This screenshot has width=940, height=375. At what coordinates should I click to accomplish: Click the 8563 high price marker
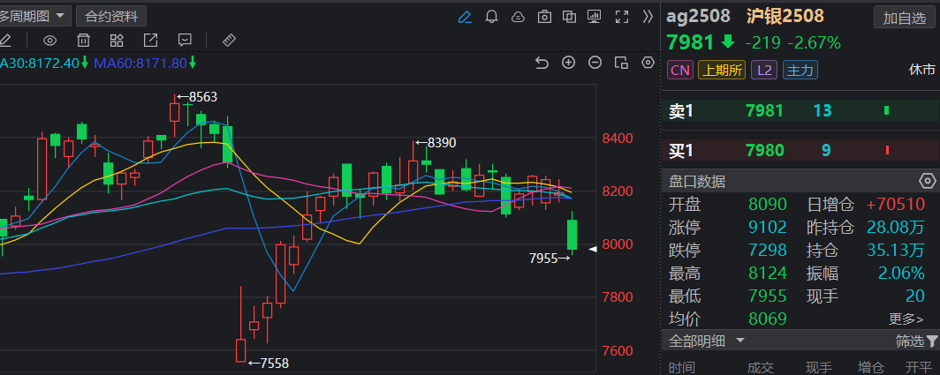coord(197,97)
